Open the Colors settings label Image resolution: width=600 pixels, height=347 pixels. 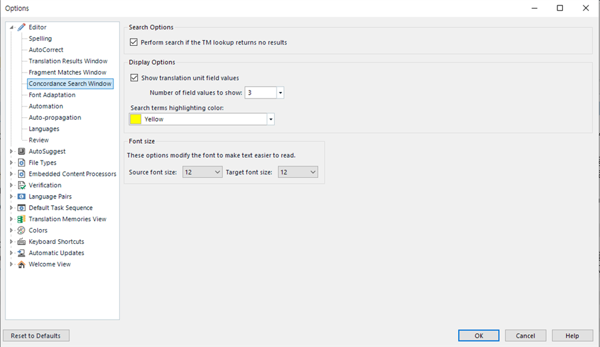(x=38, y=230)
